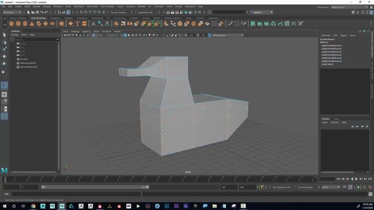Screen dimensions: 374x210
Task: Click the Combine meshes shelf icon
Action: click(116, 23)
